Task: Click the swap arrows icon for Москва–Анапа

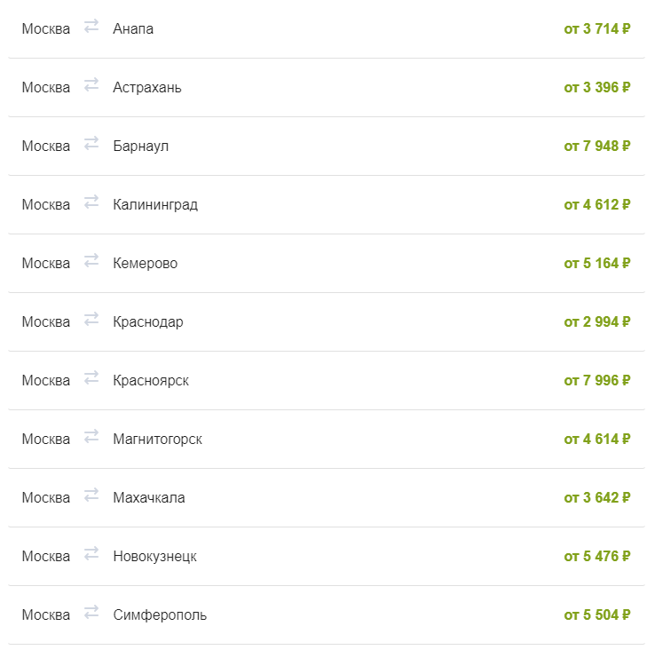Action: pyautogui.click(x=91, y=27)
